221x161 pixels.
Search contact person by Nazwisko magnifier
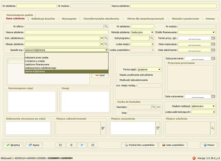point(153,107)
